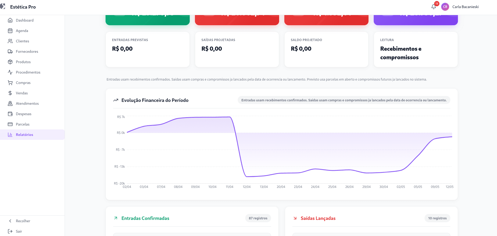Click the Produtos box icon

(x=10, y=62)
